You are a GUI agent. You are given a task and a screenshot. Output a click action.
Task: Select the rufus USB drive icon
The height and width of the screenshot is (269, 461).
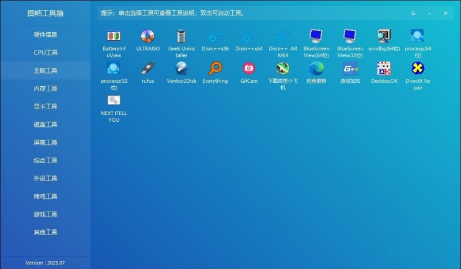148,68
